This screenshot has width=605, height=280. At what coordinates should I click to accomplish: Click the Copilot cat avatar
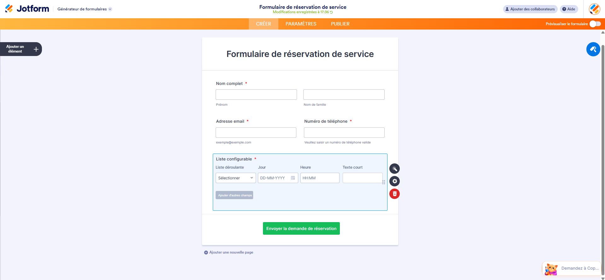pyautogui.click(x=550, y=269)
